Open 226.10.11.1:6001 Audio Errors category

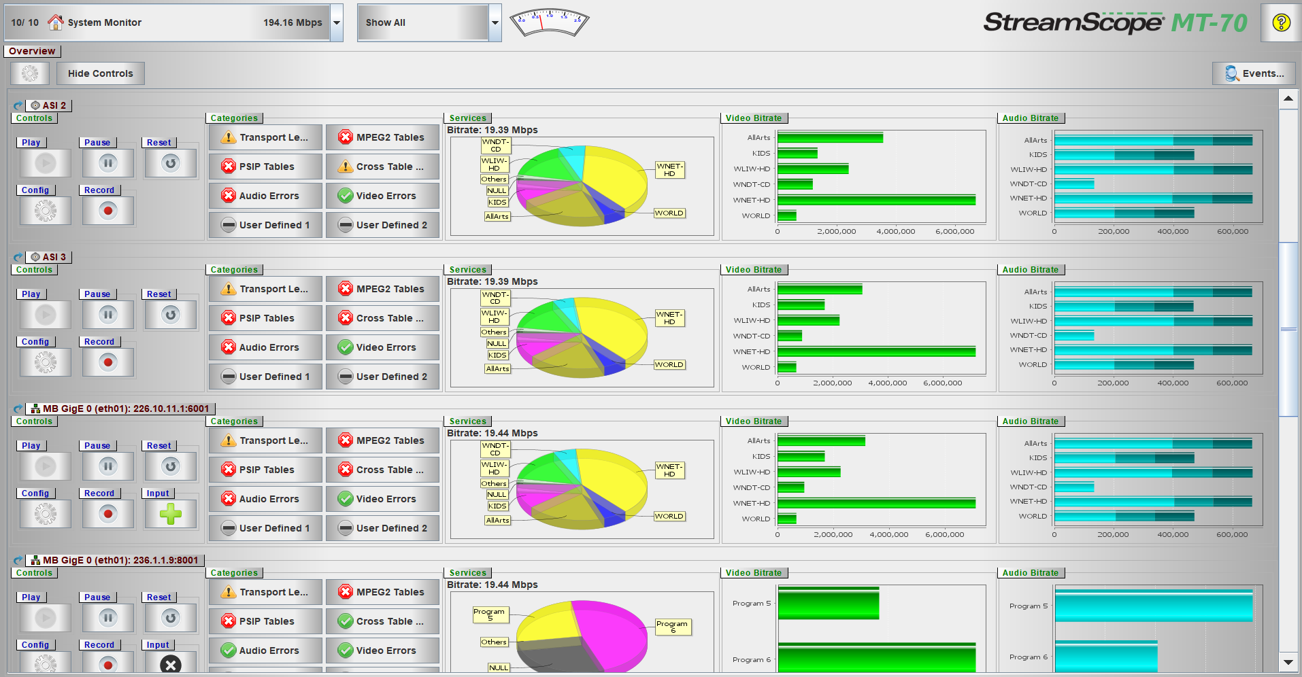(265, 499)
